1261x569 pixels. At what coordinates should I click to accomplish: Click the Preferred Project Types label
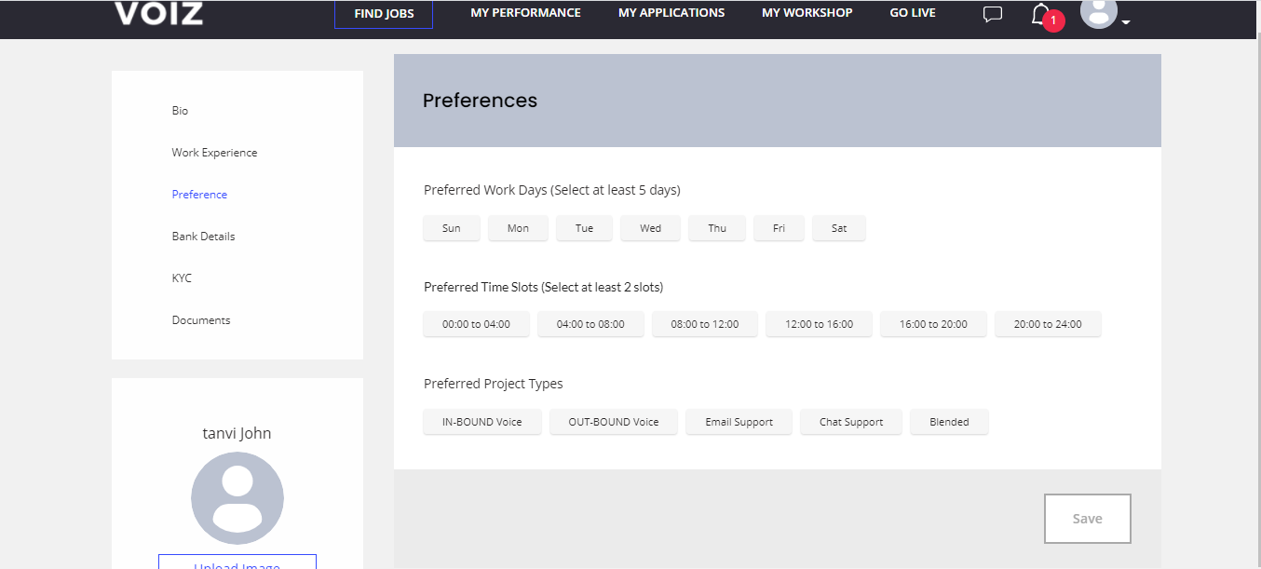[x=494, y=384]
